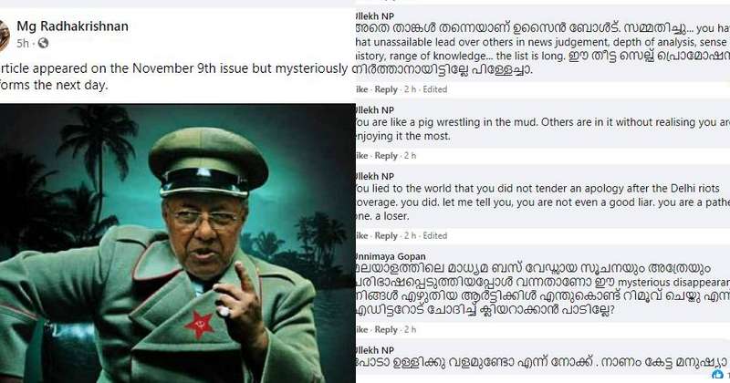Open Mg Radhakrishnan's profile picture
The width and height of the screenshot is (730, 383).
point(5,36)
